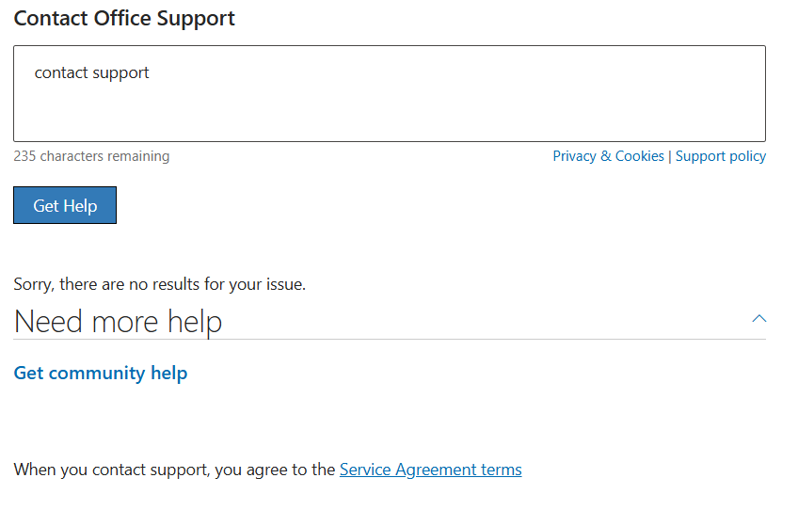Click the "When you contact support" sentence

(175, 470)
